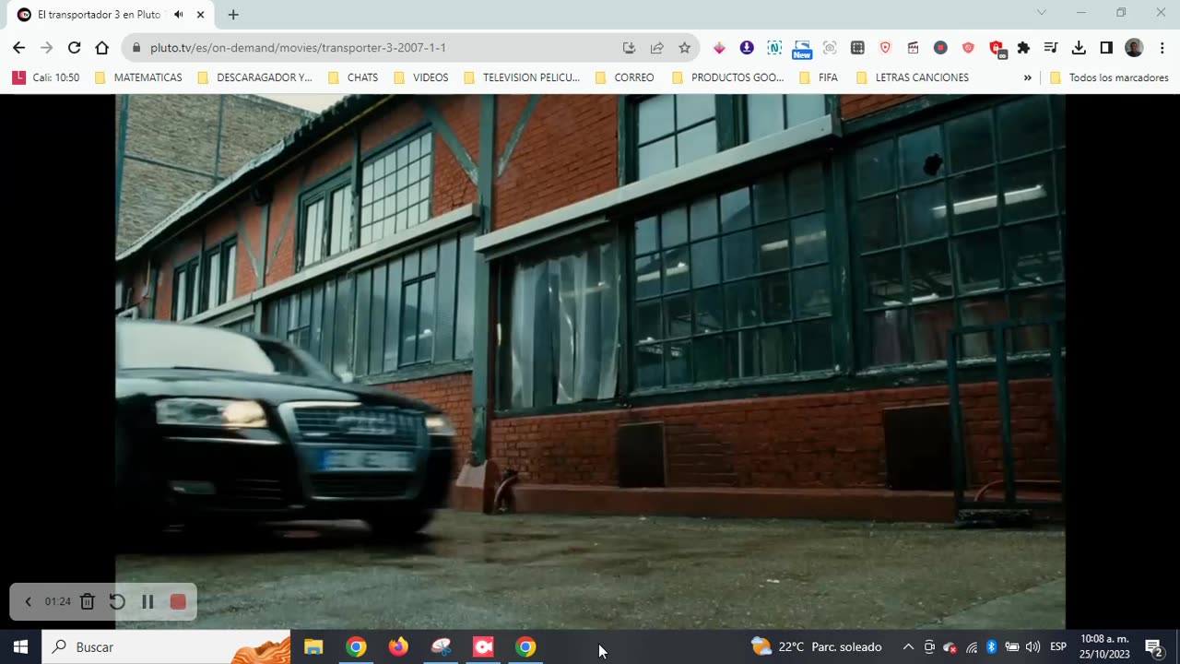Open the VIDEOS bookmark folder
1180x664 pixels.
(421, 77)
